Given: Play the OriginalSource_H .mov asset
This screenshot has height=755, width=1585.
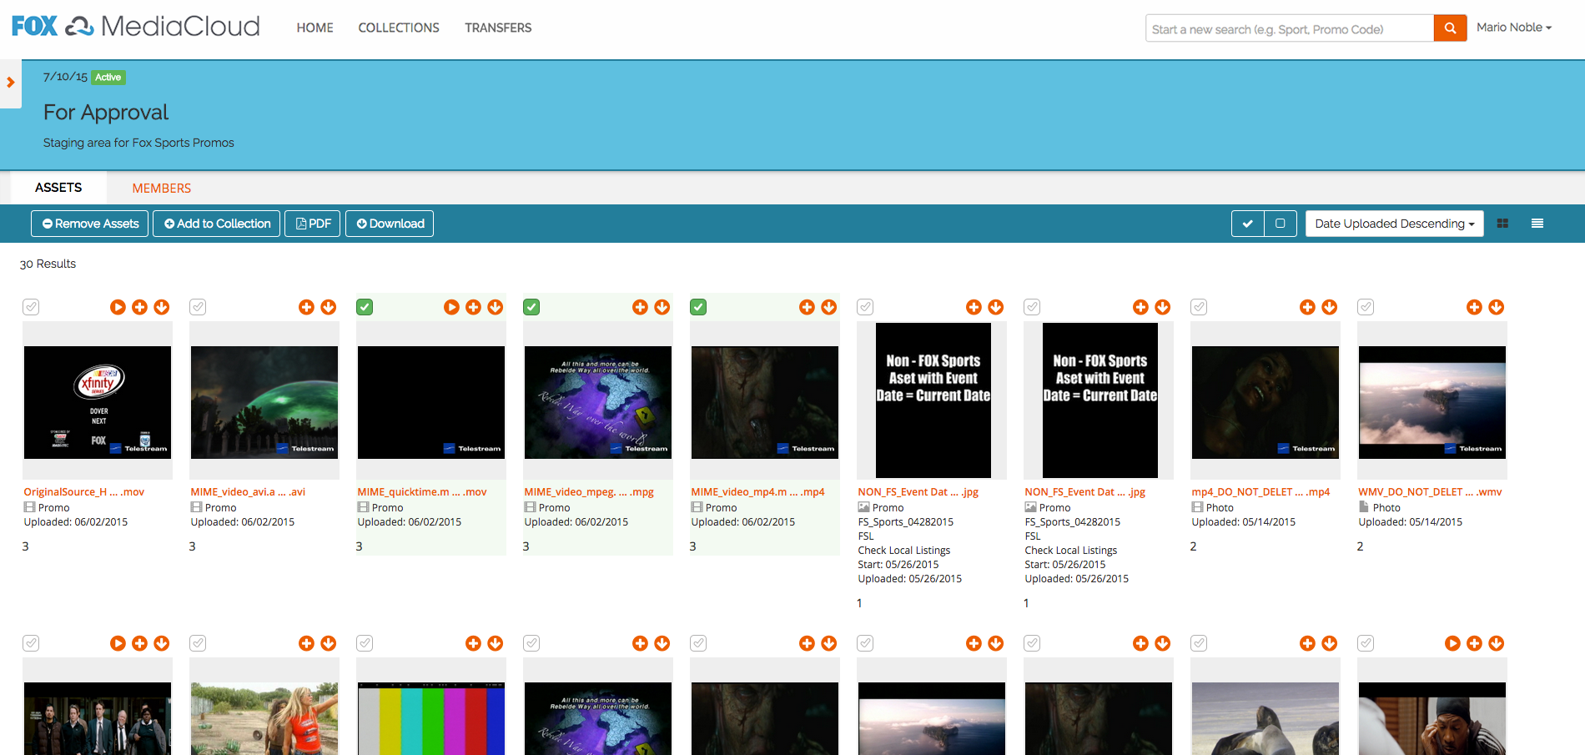Looking at the screenshot, I should [x=118, y=307].
